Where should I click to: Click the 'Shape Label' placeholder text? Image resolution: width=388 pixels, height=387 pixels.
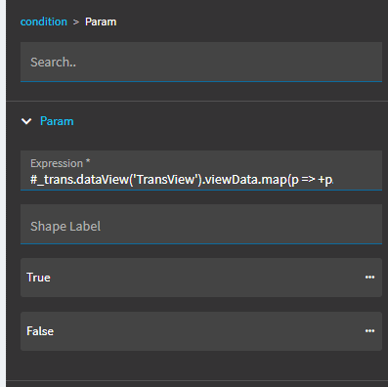pos(65,227)
